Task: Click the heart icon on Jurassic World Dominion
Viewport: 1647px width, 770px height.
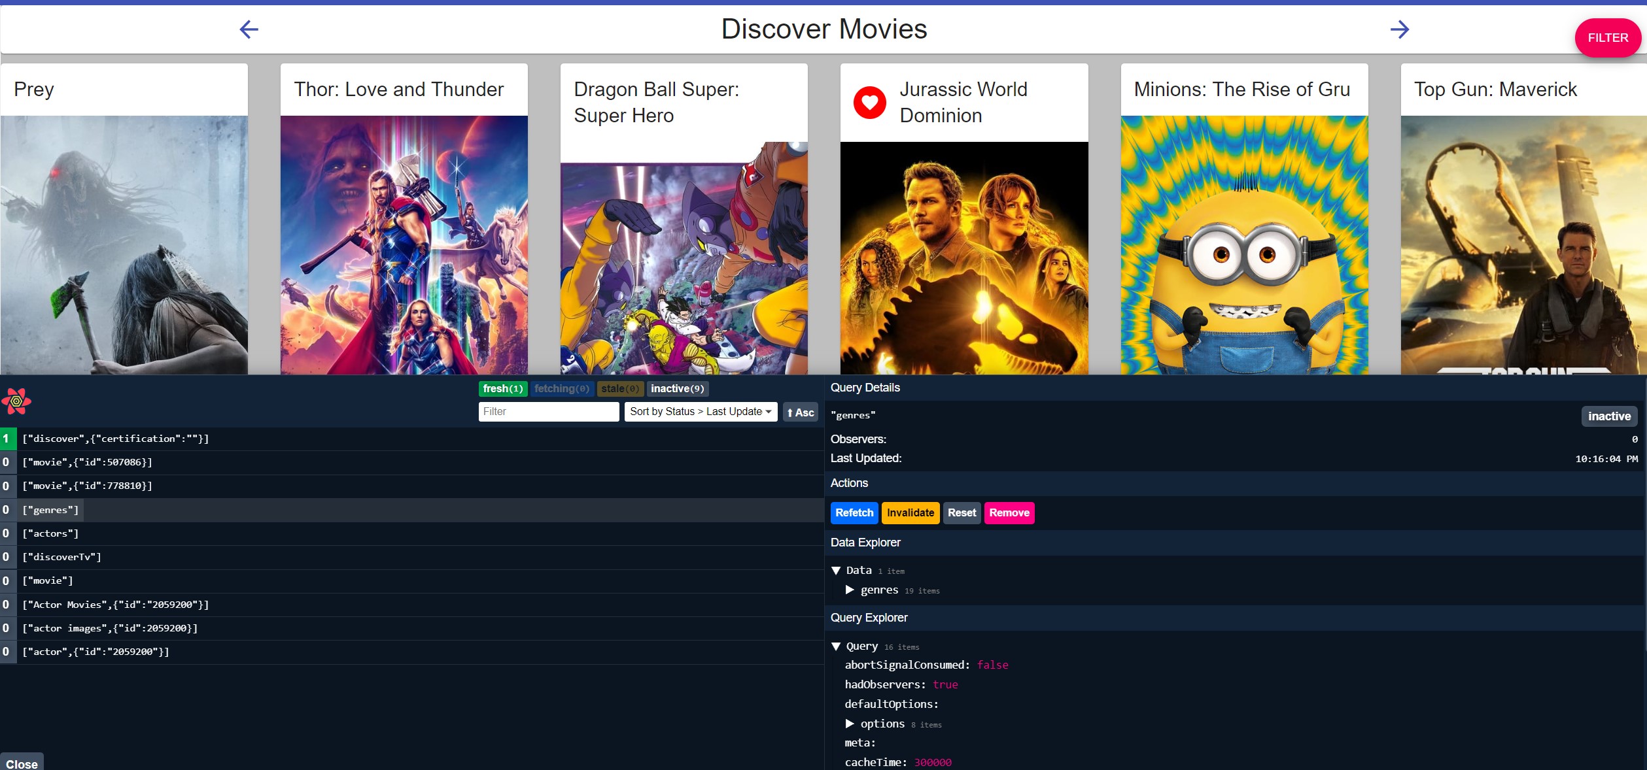Action: pyautogui.click(x=869, y=102)
